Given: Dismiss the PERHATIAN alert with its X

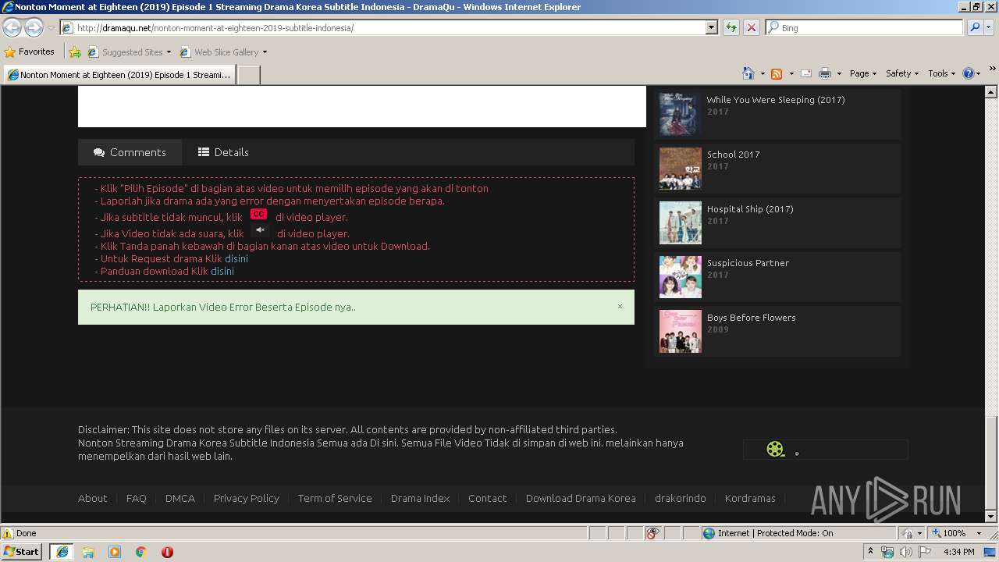Looking at the screenshot, I should pyautogui.click(x=620, y=306).
